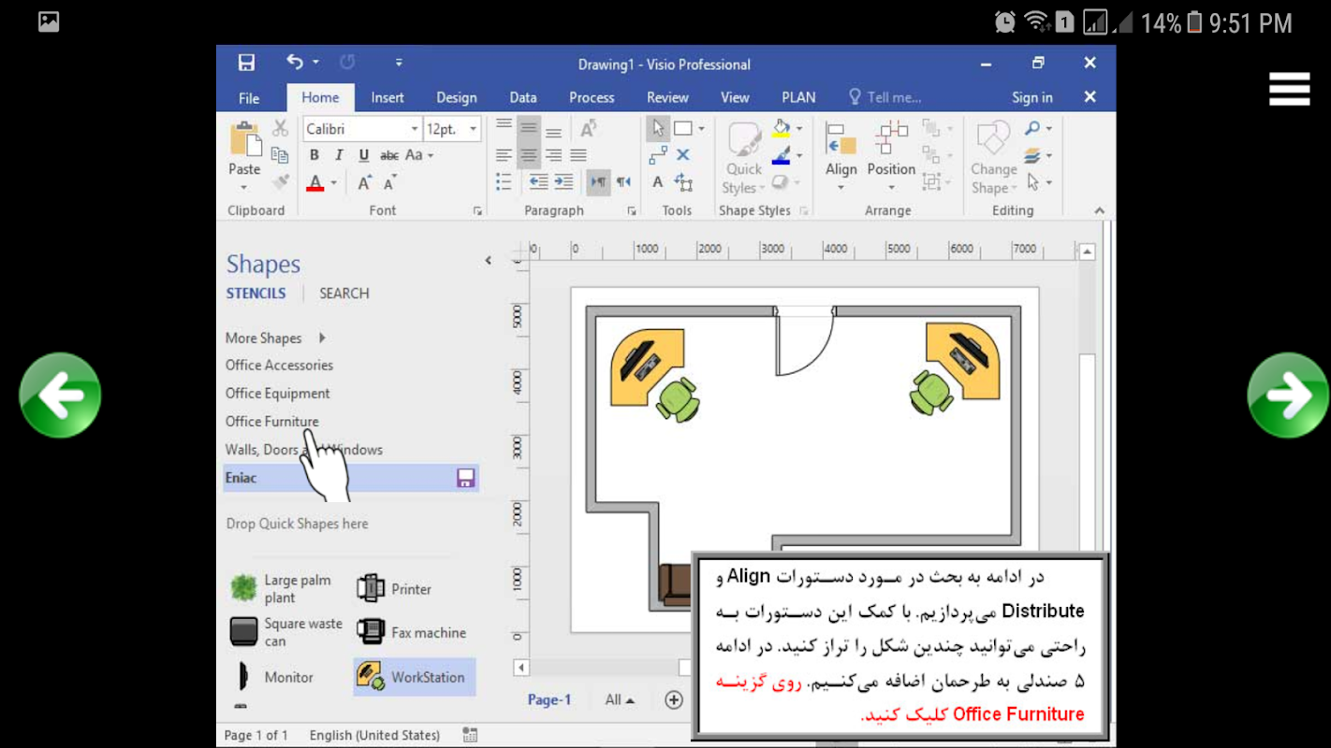The image size is (1331, 748).
Task: Apply the yellow shape Fill color
Action: [782, 129]
